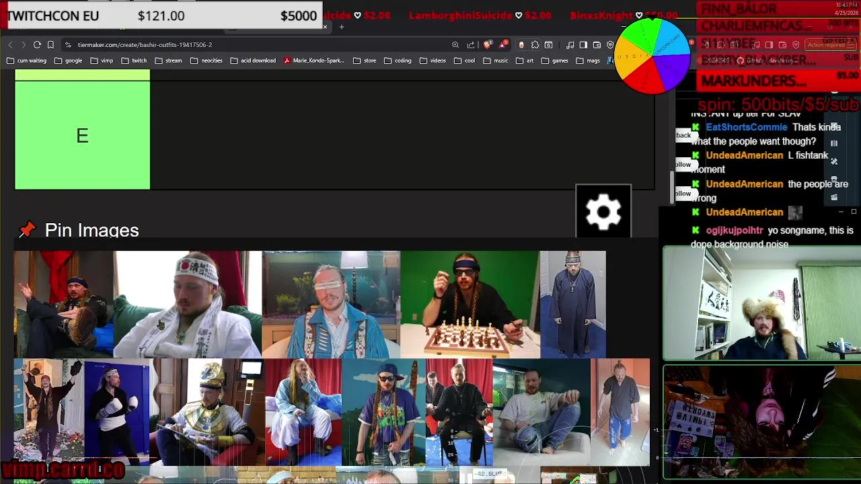Viewport: 861px width, 484px height.
Task: Open site information icon in address bar
Action: 68,44
